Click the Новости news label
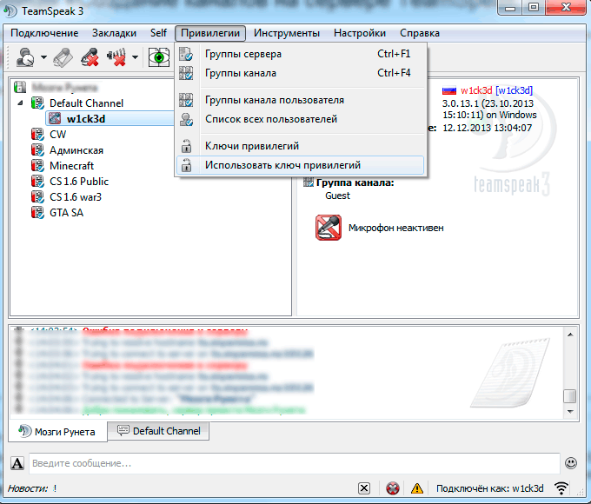The width and height of the screenshot is (591, 504). pyautogui.click(x=28, y=488)
